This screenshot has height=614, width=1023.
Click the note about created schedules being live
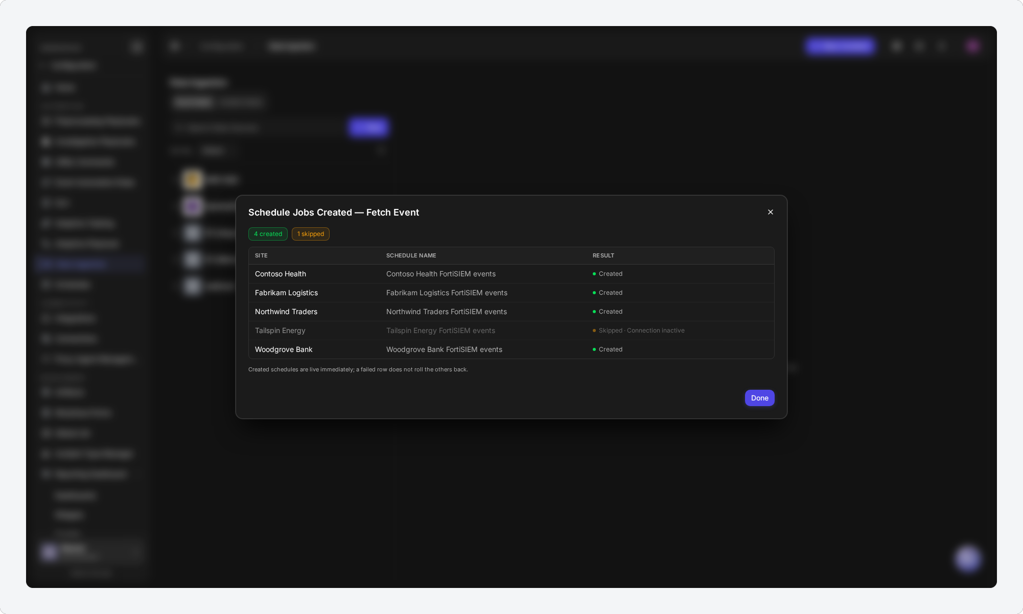(358, 369)
